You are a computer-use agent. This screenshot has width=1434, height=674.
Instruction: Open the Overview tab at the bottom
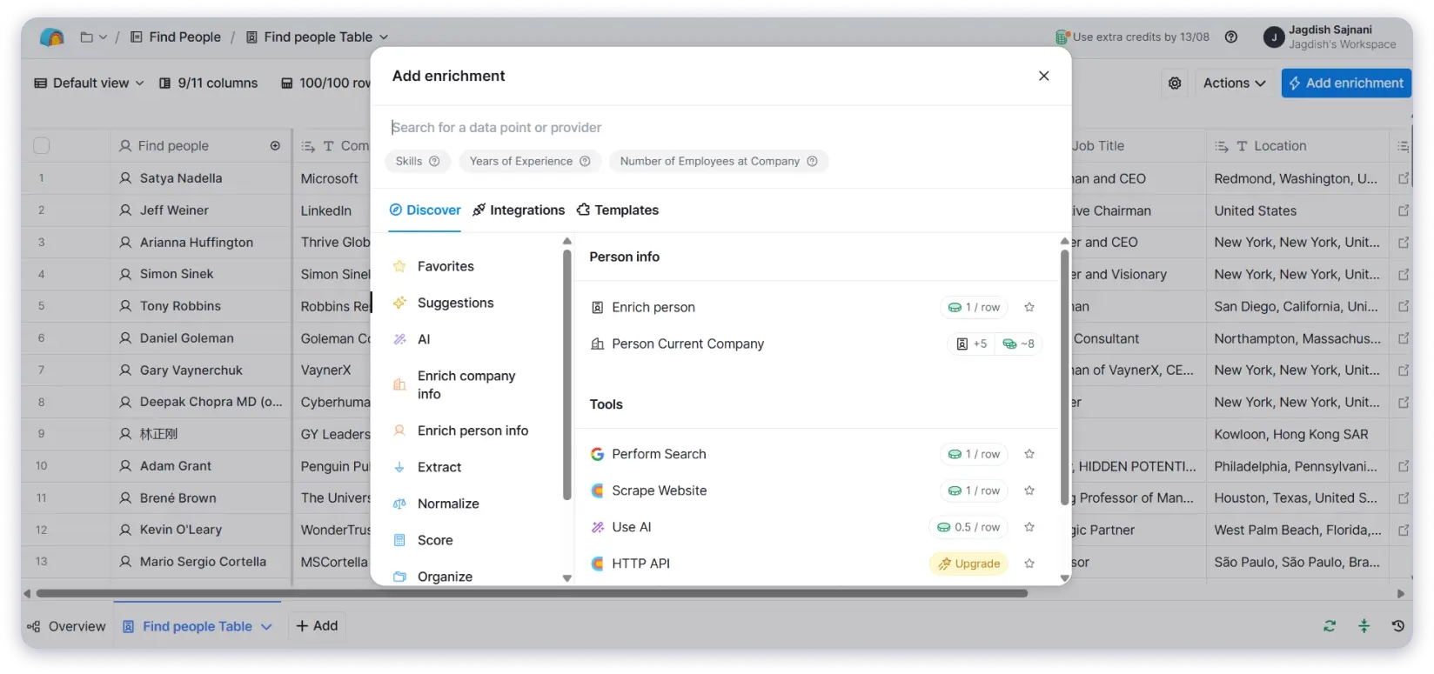click(x=66, y=626)
